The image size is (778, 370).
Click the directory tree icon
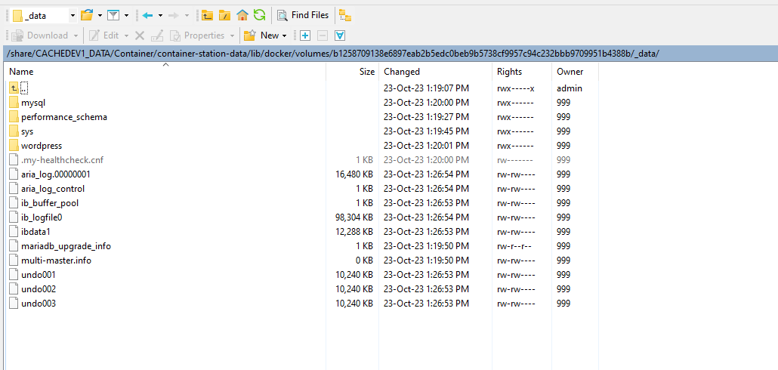(x=344, y=15)
